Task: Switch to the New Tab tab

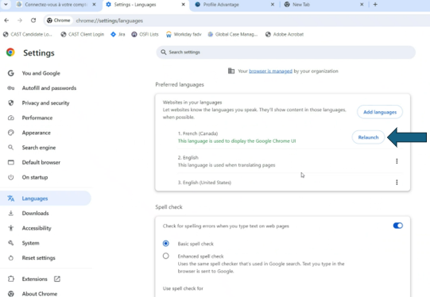Action: (324, 5)
